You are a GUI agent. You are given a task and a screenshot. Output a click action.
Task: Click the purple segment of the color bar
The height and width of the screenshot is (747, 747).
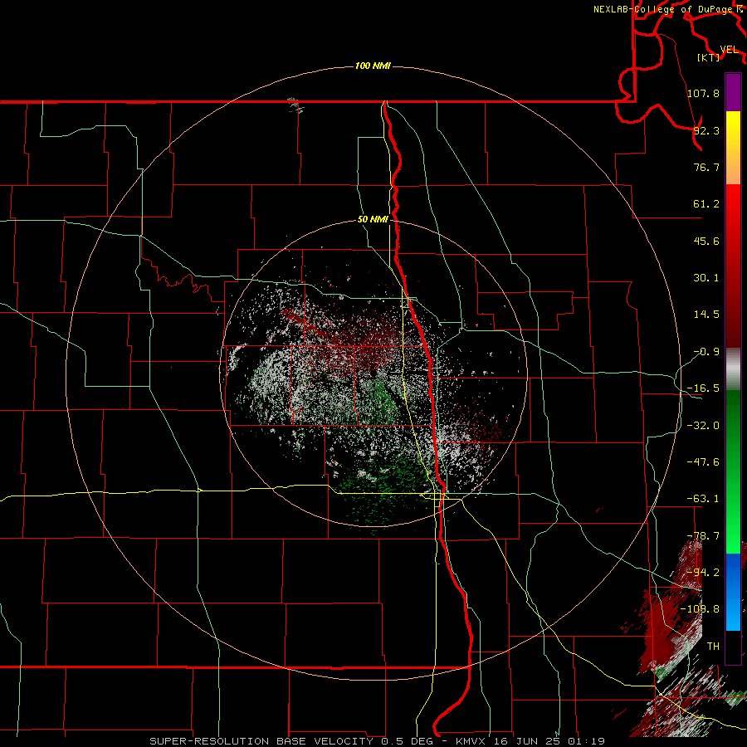click(x=733, y=92)
